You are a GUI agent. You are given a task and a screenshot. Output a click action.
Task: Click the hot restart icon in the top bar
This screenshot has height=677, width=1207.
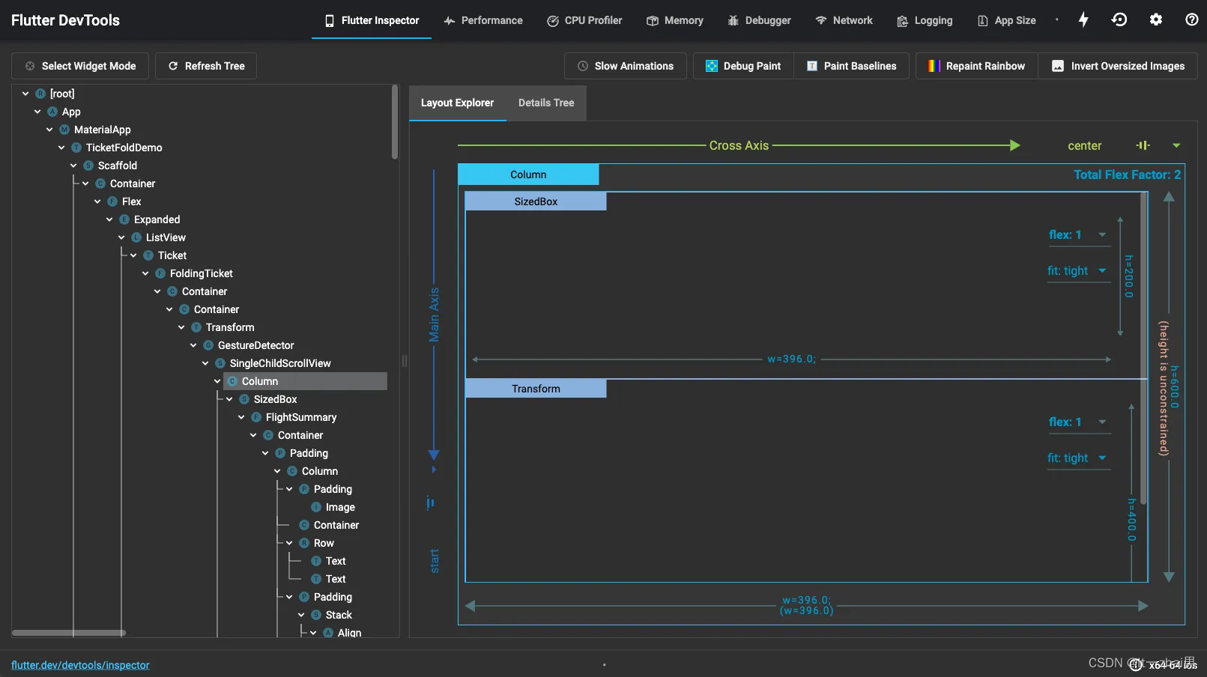[1119, 19]
